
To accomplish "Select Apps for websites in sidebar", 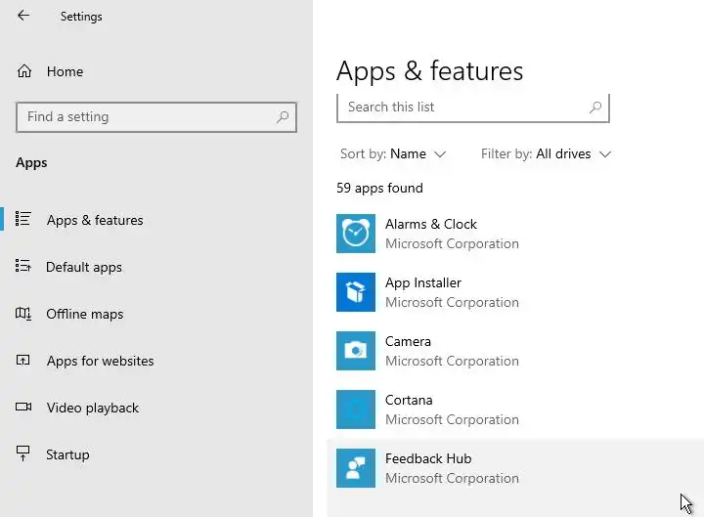I will [100, 361].
